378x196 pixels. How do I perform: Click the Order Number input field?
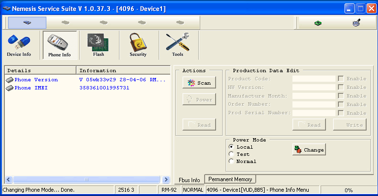[314, 104]
